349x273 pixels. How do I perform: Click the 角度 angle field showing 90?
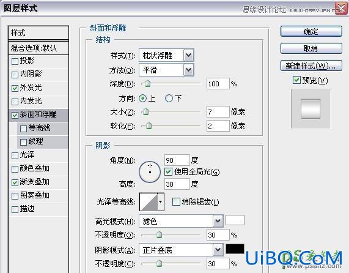click(177, 160)
